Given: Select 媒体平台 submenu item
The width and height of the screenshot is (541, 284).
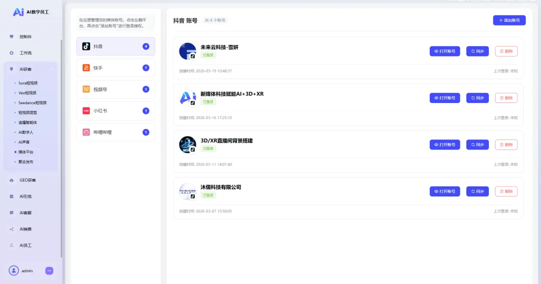Looking at the screenshot, I should point(26,152).
